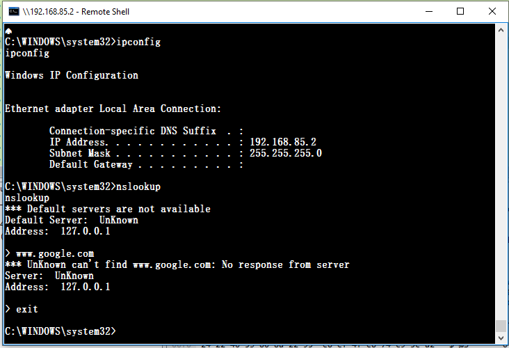Click the scrollbar up arrow
509x348 pixels.
501,30
